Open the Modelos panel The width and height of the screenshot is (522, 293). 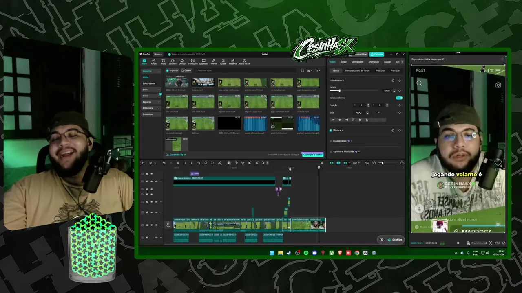pyautogui.click(x=233, y=62)
